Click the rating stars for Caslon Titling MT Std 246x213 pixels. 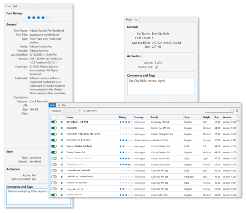pyautogui.click(x=126, y=134)
